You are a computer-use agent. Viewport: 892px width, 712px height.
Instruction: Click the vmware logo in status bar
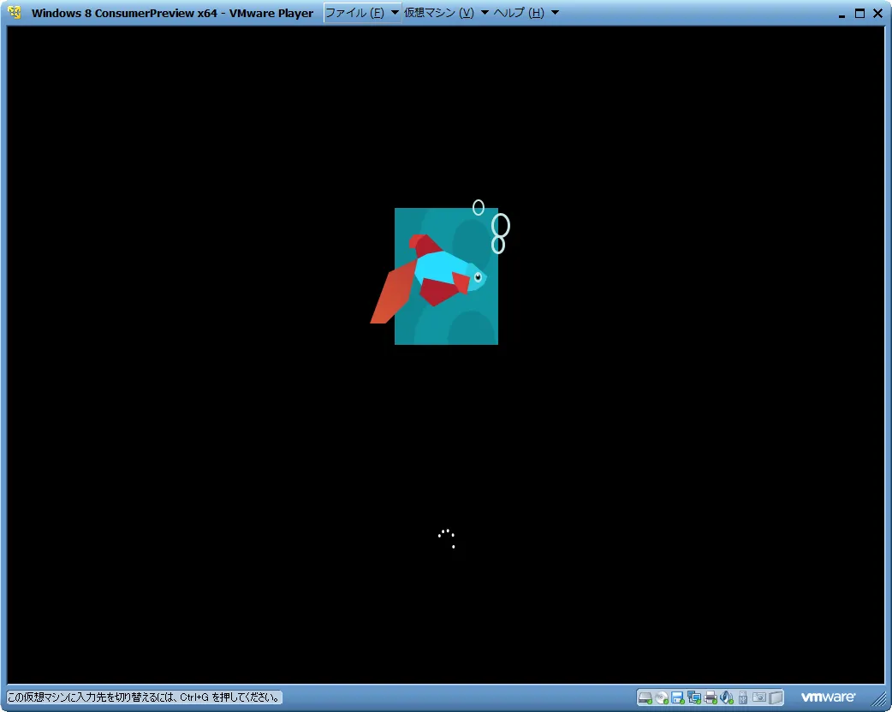click(x=829, y=697)
